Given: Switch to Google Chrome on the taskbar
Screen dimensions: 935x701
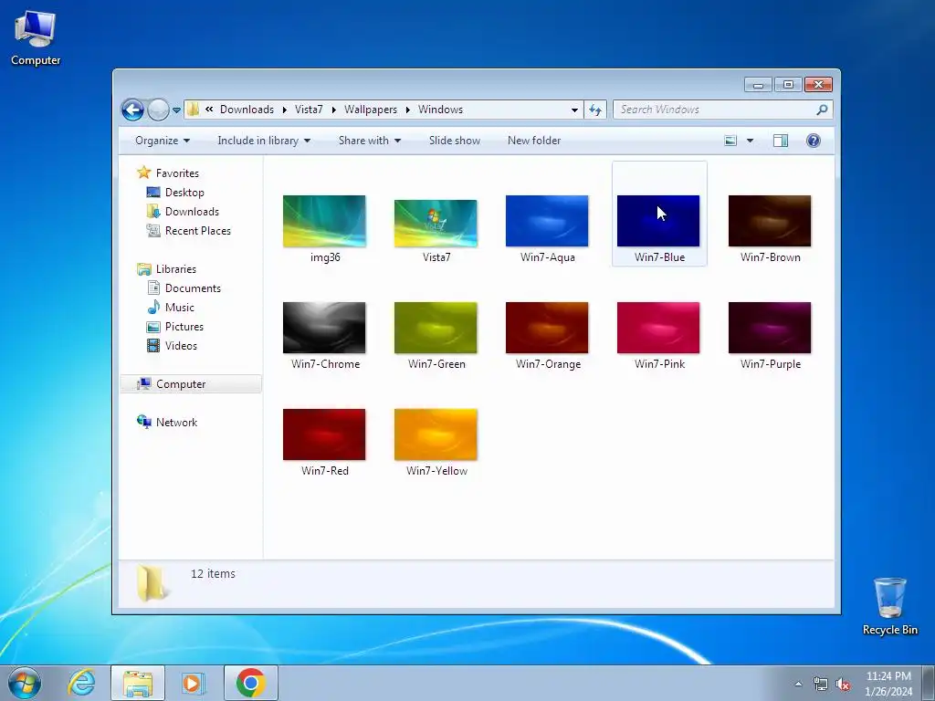Looking at the screenshot, I should coord(251,683).
